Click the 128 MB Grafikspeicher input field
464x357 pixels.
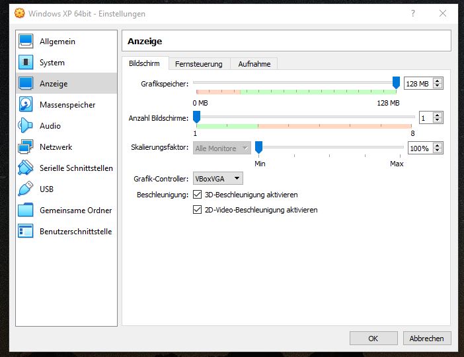coord(418,84)
